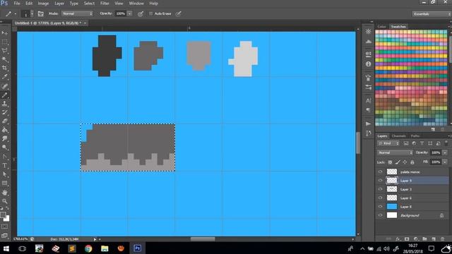Open the layer filter Kind dropdown
Screen dimensions: 452x254
[388, 143]
